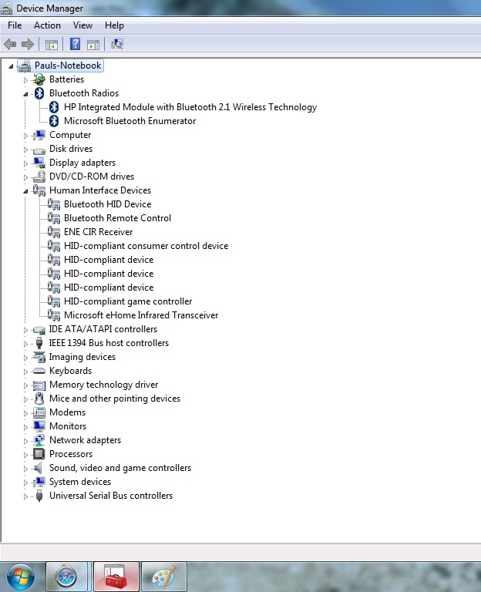Click the Back arrow toolbar icon

(x=10, y=45)
